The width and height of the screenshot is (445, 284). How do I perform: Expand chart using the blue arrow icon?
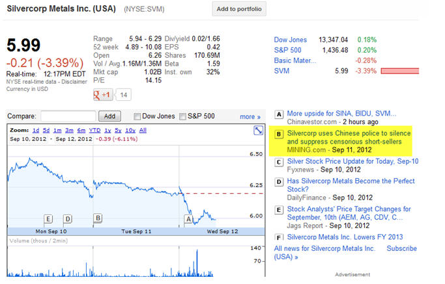[x=258, y=130]
